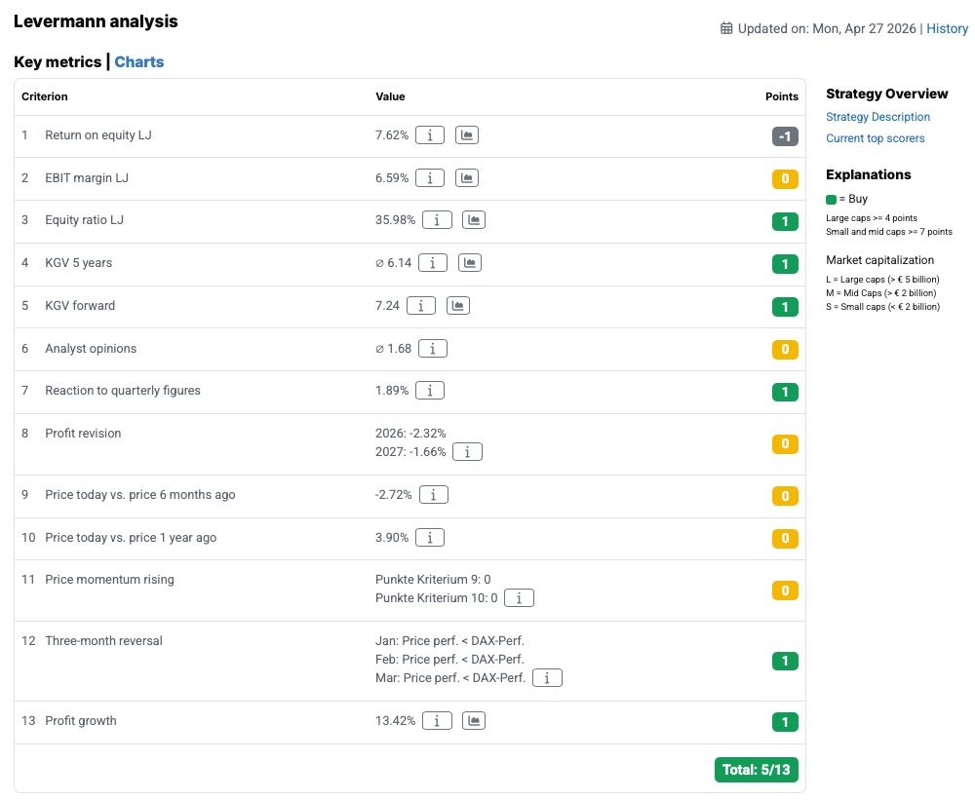Open chart icon for KGV forward
This screenshot has height=800, width=975.
click(x=458, y=306)
